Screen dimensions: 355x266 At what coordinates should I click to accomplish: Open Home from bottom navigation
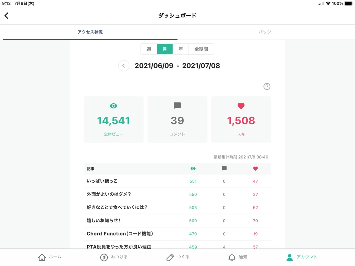click(x=50, y=257)
